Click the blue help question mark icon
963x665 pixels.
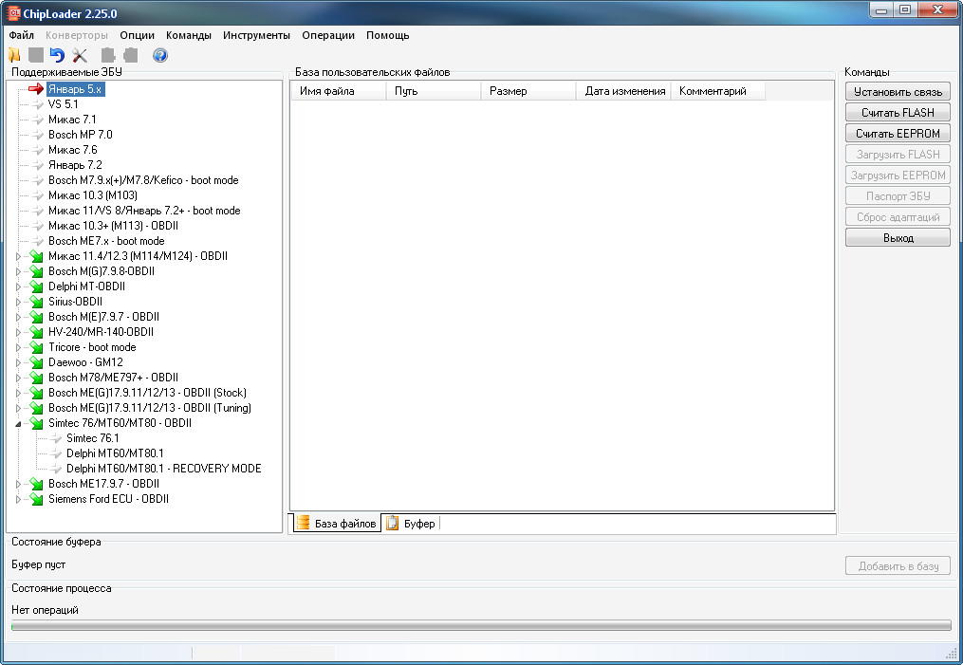click(159, 56)
